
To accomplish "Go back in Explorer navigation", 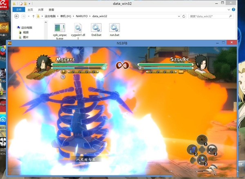I will point(16,16).
